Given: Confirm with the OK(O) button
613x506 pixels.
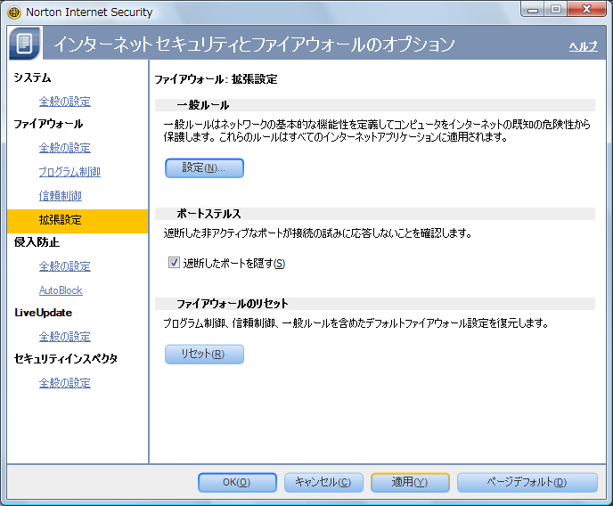Looking at the screenshot, I should click(x=236, y=482).
